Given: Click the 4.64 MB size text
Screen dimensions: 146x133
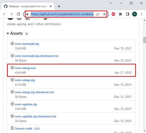Looking at the screenshot, I should [x=20, y=73].
